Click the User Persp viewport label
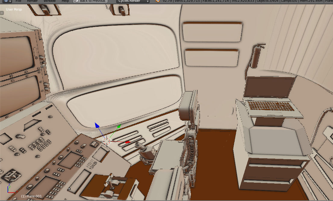Viewport: 333px width, 201px height. pyautogui.click(x=14, y=9)
